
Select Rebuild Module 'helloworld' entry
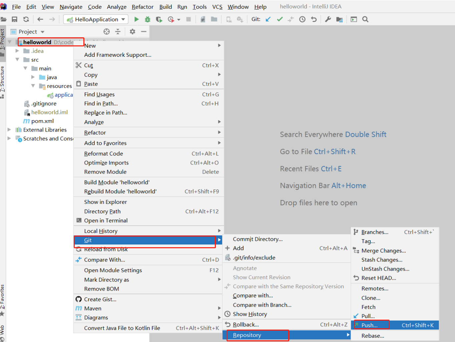[x=148, y=192]
